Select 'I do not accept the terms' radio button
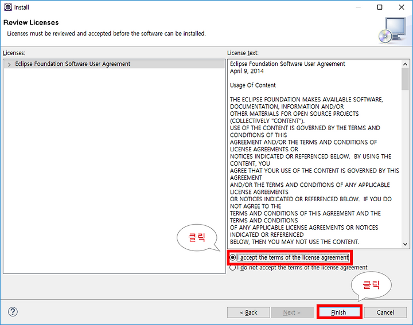The width and height of the screenshot is (413, 325). coord(232,268)
